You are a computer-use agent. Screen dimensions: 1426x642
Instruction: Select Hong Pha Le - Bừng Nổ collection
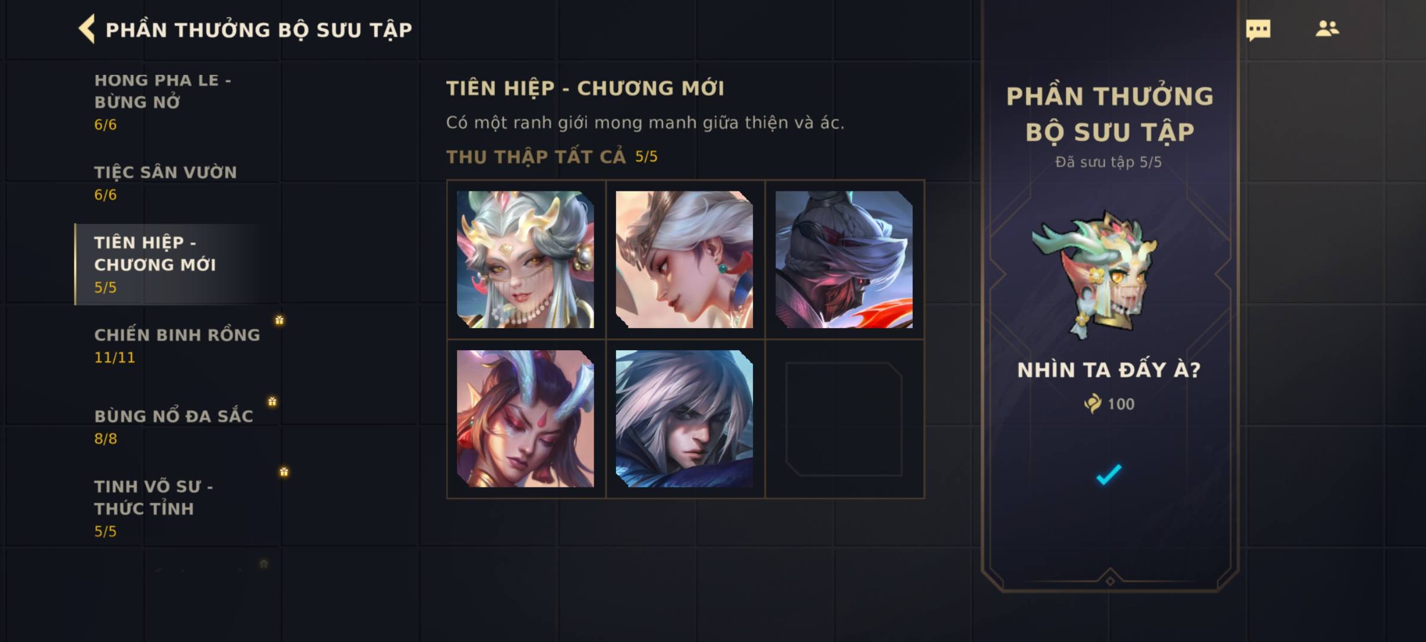[172, 102]
